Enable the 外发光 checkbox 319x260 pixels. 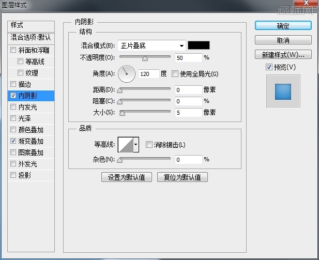pyautogui.click(x=13, y=163)
